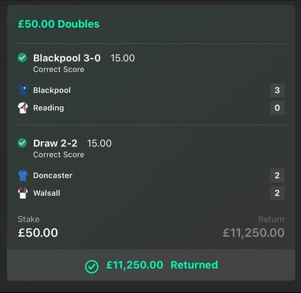Click the £11,250.00 Returned banner
This screenshot has width=301, height=293.
tap(151, 265)
